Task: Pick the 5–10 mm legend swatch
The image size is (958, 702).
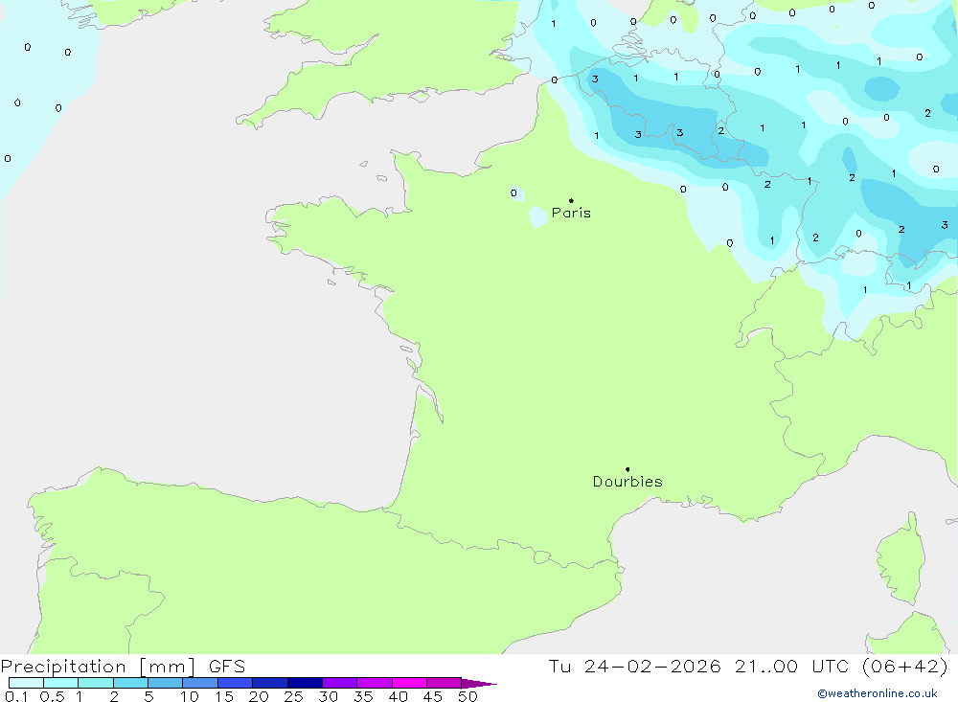Action: coord(165,683)
